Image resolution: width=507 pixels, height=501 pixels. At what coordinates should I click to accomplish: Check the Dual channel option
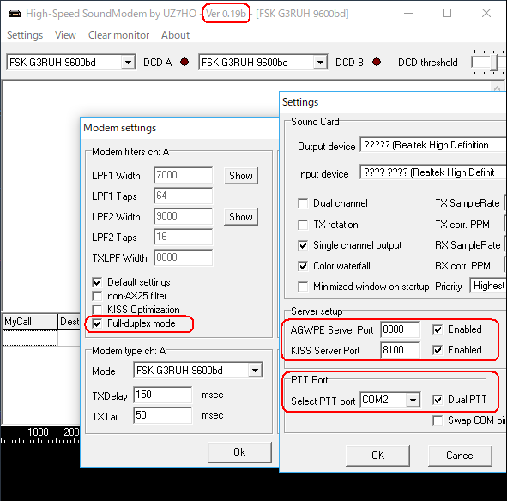pos(303,203)
